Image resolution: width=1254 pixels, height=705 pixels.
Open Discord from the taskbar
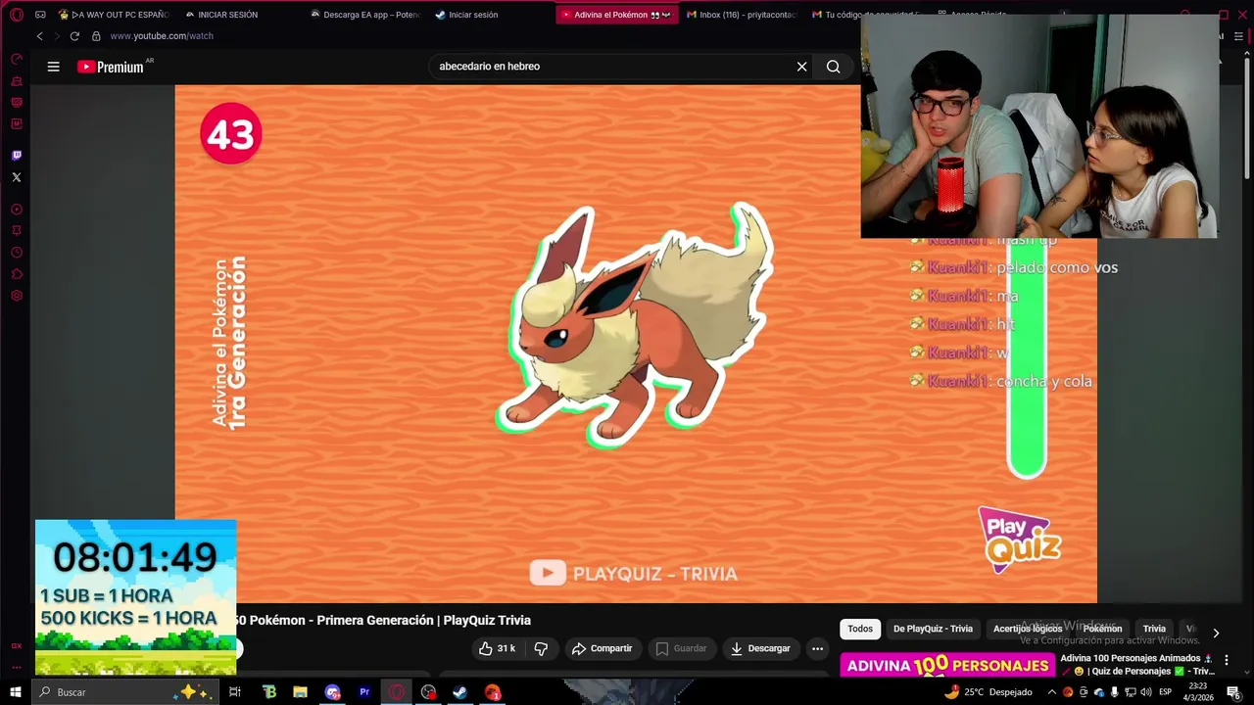(x=333, y=692)
